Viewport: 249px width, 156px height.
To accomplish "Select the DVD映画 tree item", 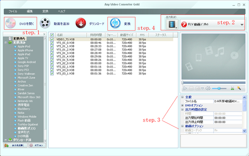I will pyautogui.click(x=23, y=136).
